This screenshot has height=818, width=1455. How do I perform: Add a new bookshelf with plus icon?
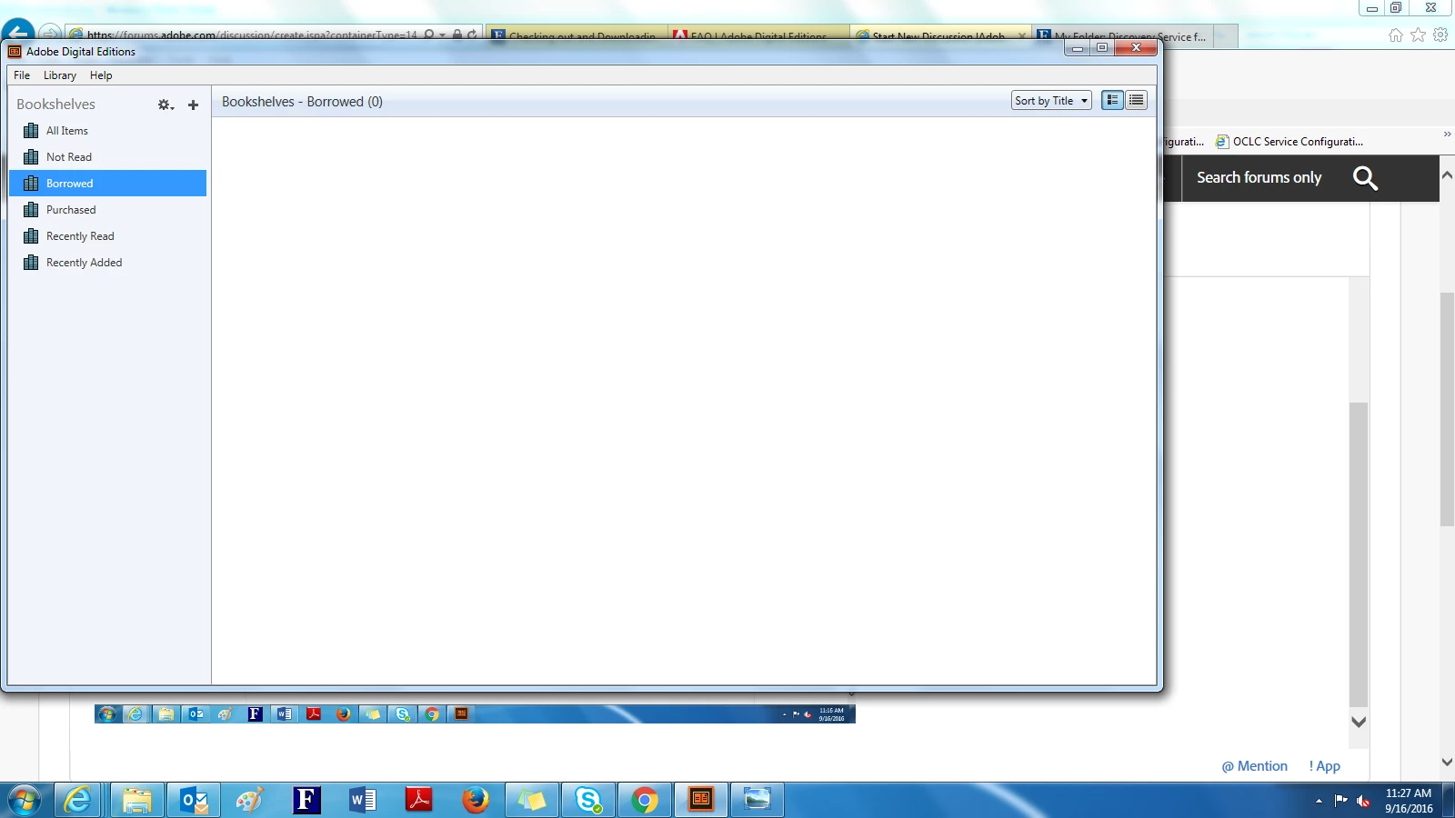coord(193,105)
